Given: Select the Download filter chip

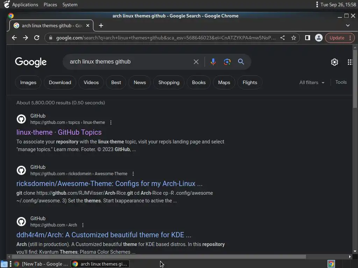Looking at the screenshot, I should tap(60, 82).
